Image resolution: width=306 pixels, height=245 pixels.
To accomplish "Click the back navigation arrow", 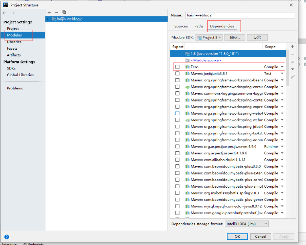I will [x=5, y=13].
